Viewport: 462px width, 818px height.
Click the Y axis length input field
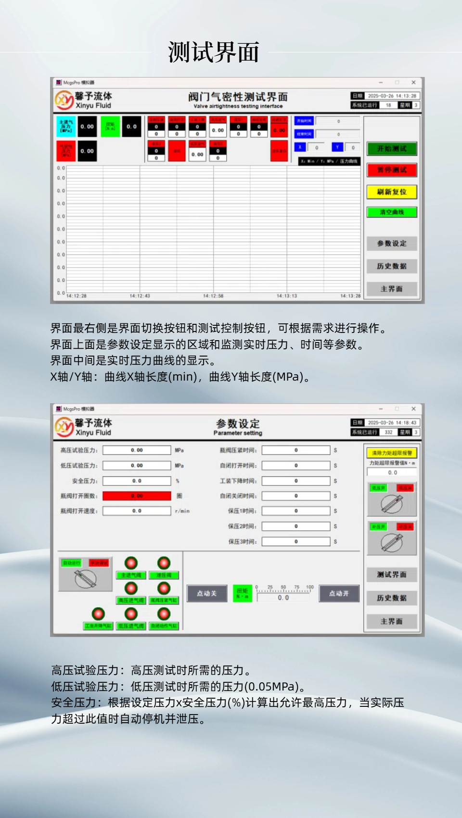353,148
